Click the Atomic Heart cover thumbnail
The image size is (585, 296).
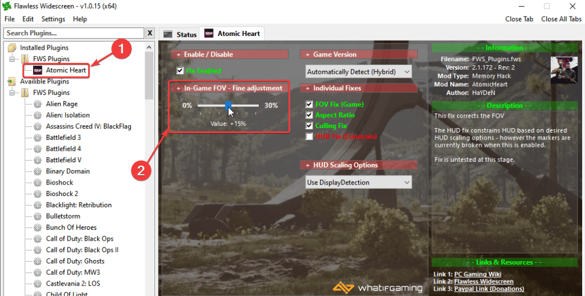[564, 70]
